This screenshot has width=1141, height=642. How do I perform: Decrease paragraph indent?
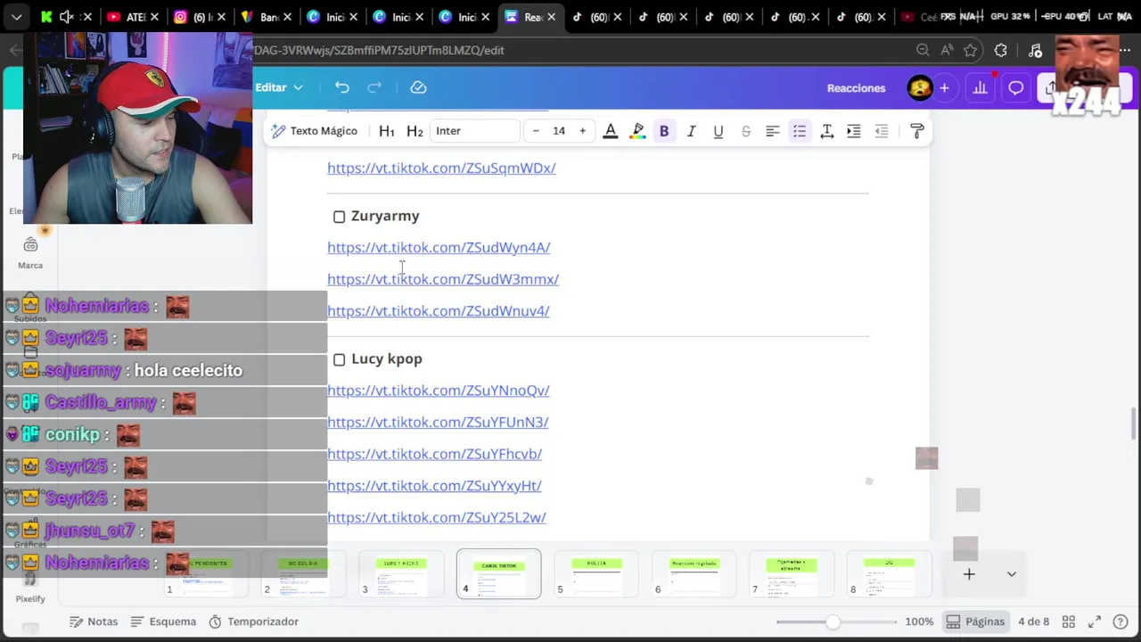pyautogui.click(x=882, y=131)
